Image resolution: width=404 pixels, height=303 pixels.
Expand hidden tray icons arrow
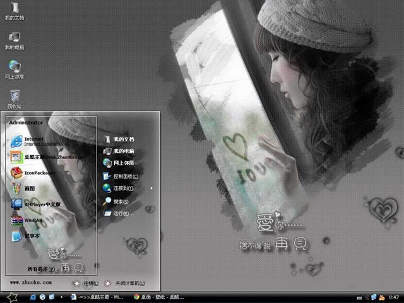(x=367, y=297)
